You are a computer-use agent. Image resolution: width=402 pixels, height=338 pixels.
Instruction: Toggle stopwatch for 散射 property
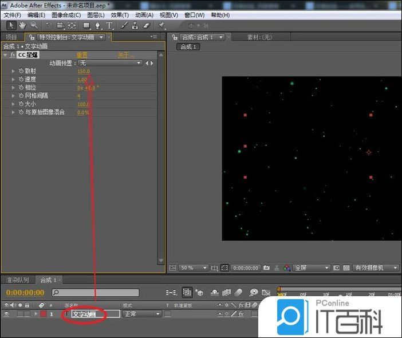[x=21, y=72]
